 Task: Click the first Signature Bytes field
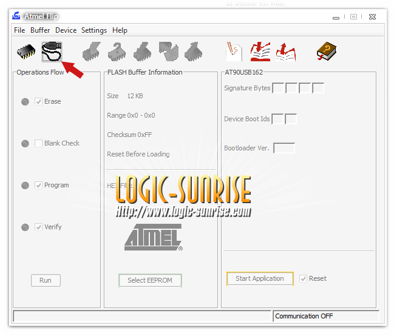click(x=278, y=88)
